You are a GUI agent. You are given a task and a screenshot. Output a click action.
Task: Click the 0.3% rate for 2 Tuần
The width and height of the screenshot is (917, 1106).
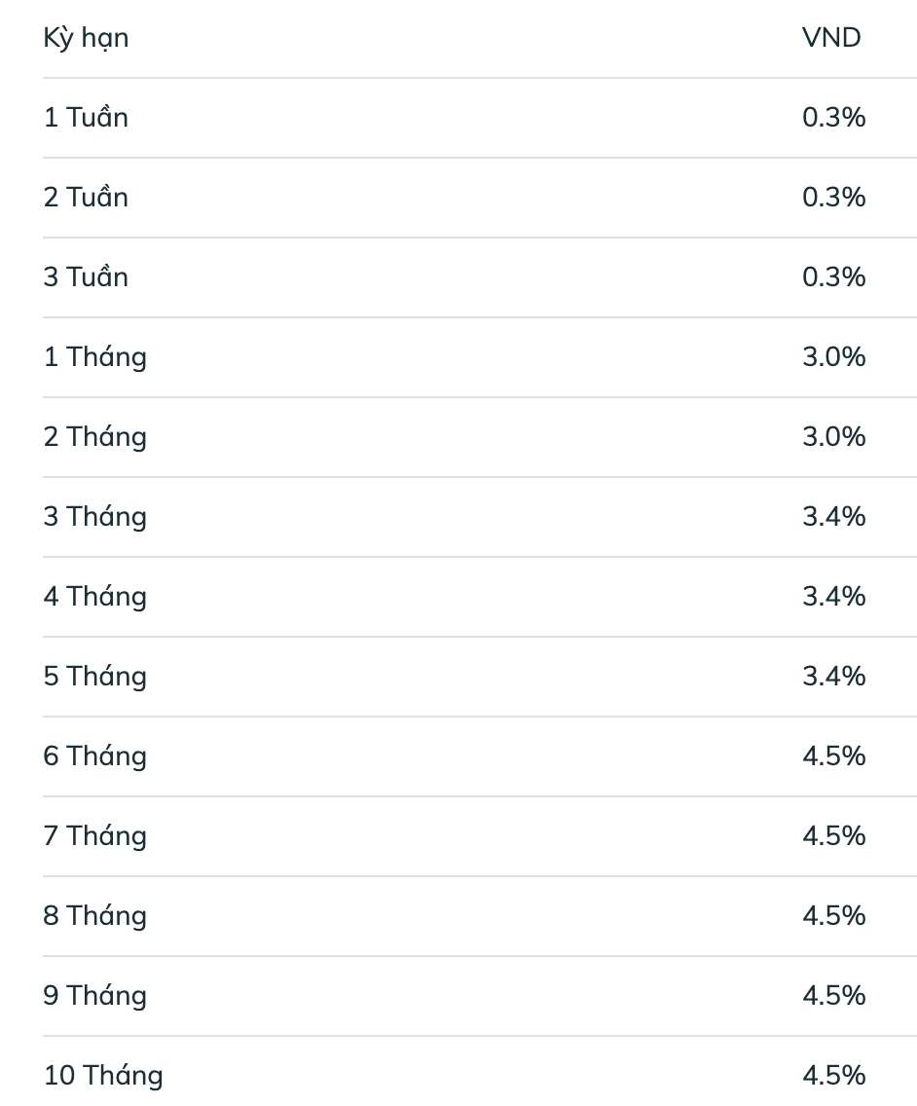(x=833, y=198)
